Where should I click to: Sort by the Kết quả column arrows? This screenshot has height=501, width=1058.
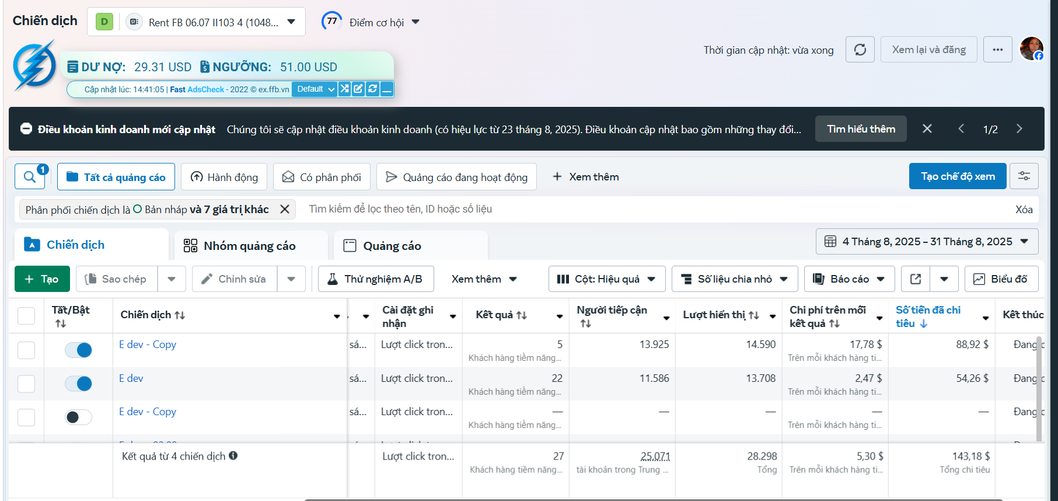point(522,315)
